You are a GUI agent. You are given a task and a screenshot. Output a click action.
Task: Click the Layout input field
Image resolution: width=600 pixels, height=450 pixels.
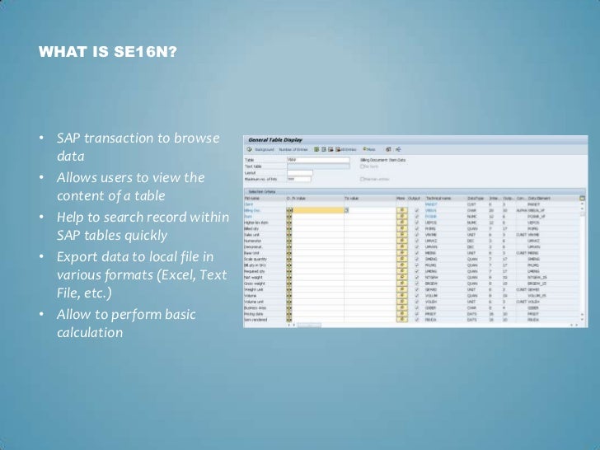pyautogui.click(x=300, y=173)
